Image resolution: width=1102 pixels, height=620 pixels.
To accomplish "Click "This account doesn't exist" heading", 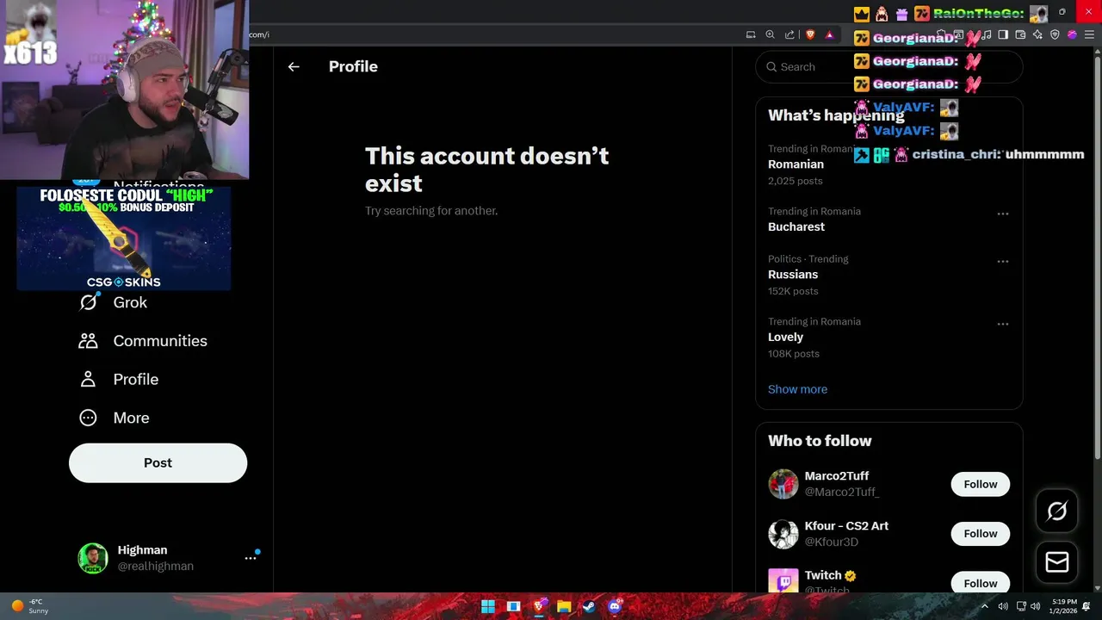I will [x=486, y=170].
